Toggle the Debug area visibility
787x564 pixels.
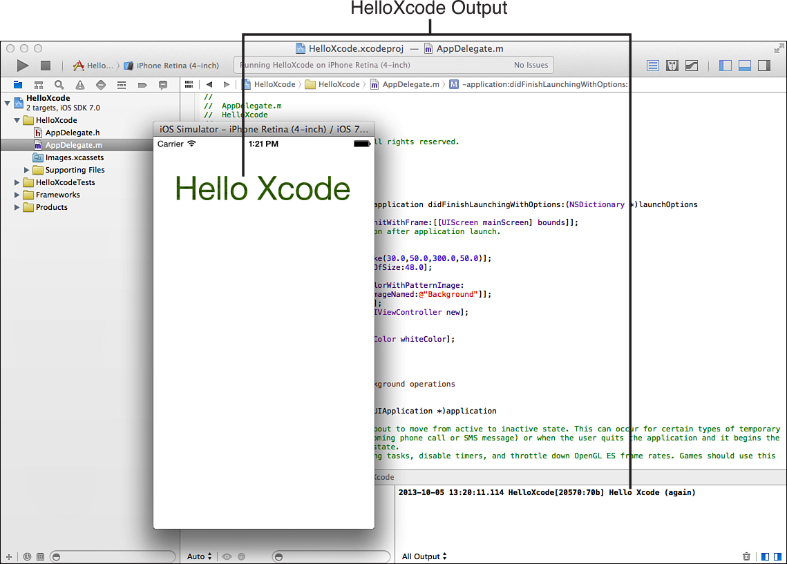745,66
